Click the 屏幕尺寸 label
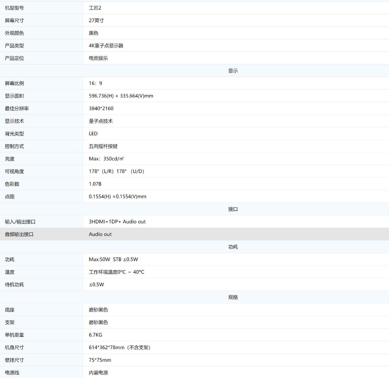This screenshot has height=378, width=389. point(14,20)
